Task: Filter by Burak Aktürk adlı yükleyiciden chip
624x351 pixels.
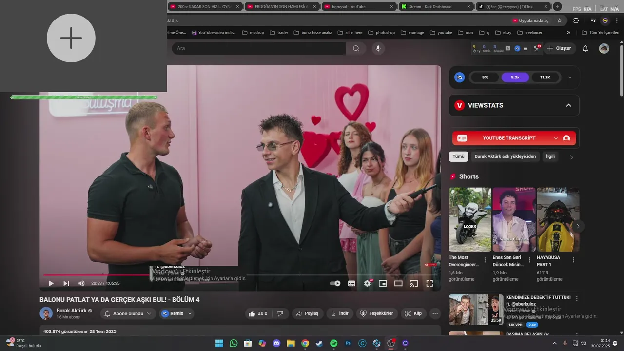Action: tap(505, 156)
